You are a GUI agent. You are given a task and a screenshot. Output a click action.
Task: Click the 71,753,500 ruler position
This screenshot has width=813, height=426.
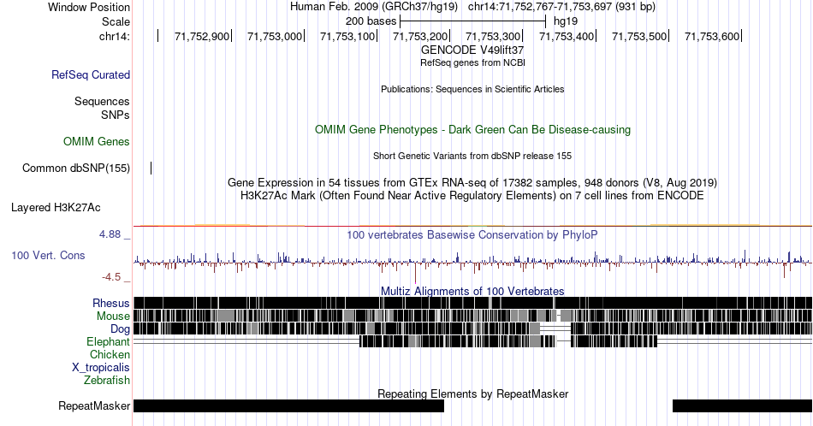(x=638, y=36)
